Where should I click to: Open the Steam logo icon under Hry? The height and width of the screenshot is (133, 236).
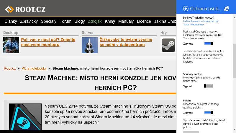[168, 45]
